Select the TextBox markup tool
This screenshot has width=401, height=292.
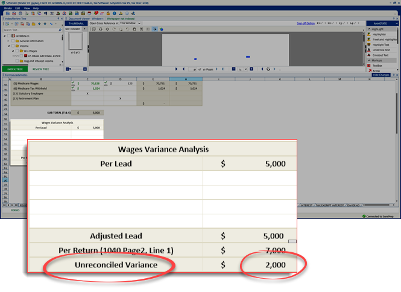377,66
